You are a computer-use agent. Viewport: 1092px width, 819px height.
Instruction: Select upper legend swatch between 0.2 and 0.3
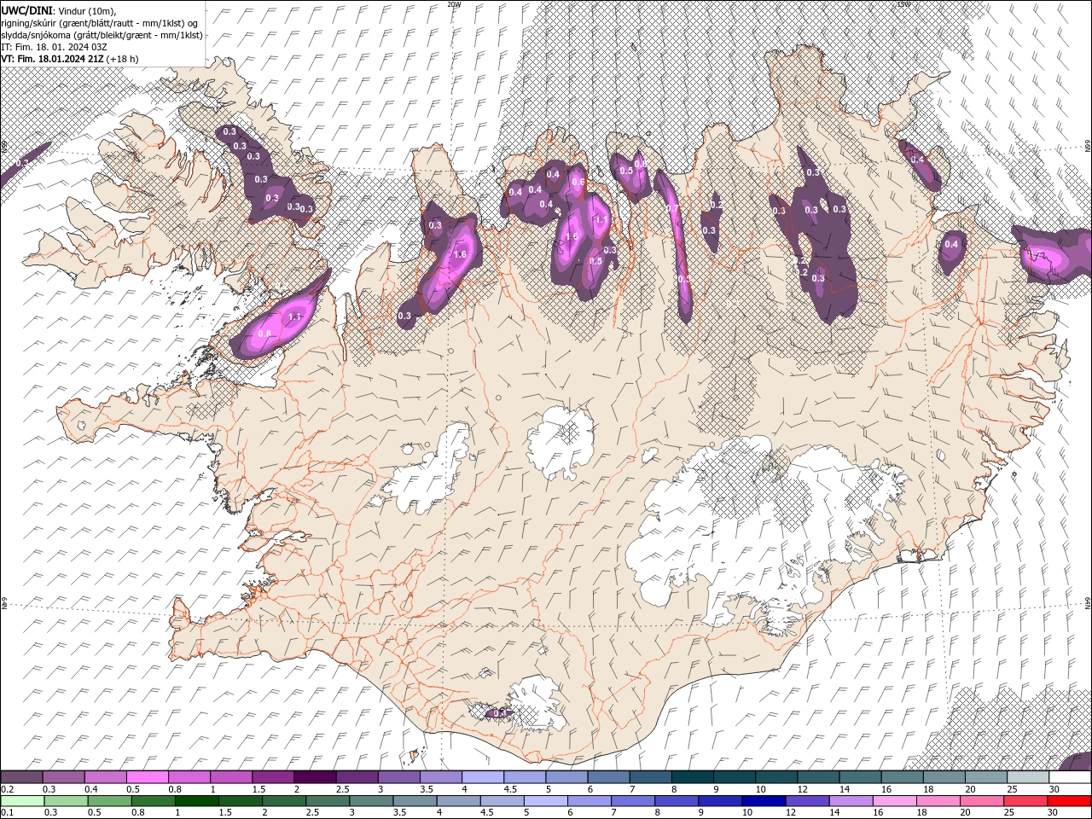tap(21, 777)
